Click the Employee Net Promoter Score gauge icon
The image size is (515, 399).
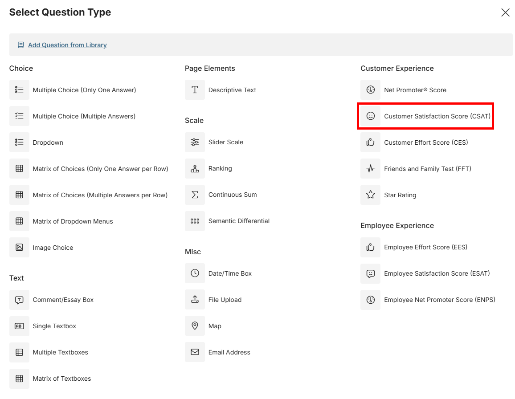(371, 300)
